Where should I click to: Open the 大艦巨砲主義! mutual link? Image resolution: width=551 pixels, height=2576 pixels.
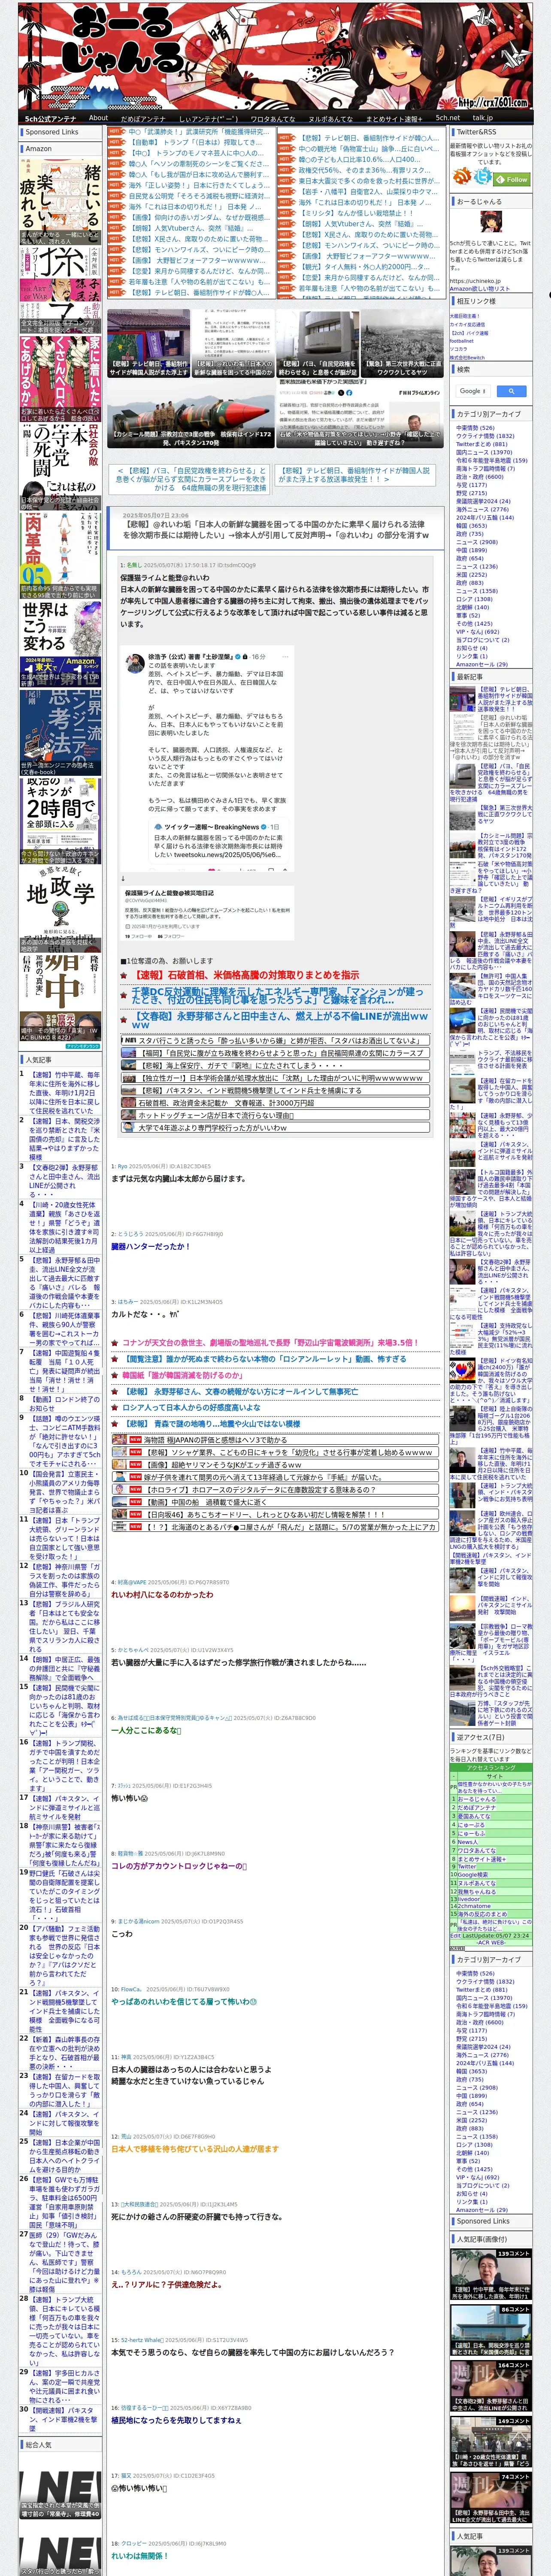[x=466, y=316]
